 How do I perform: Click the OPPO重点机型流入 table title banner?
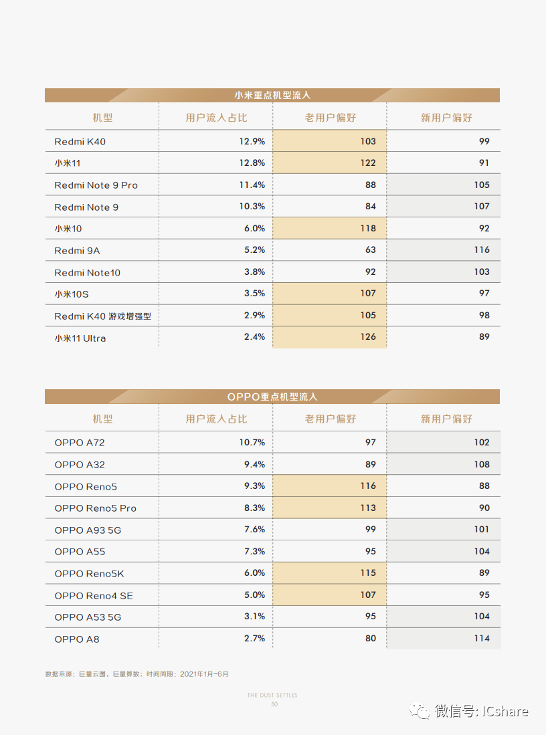point(272,397)
